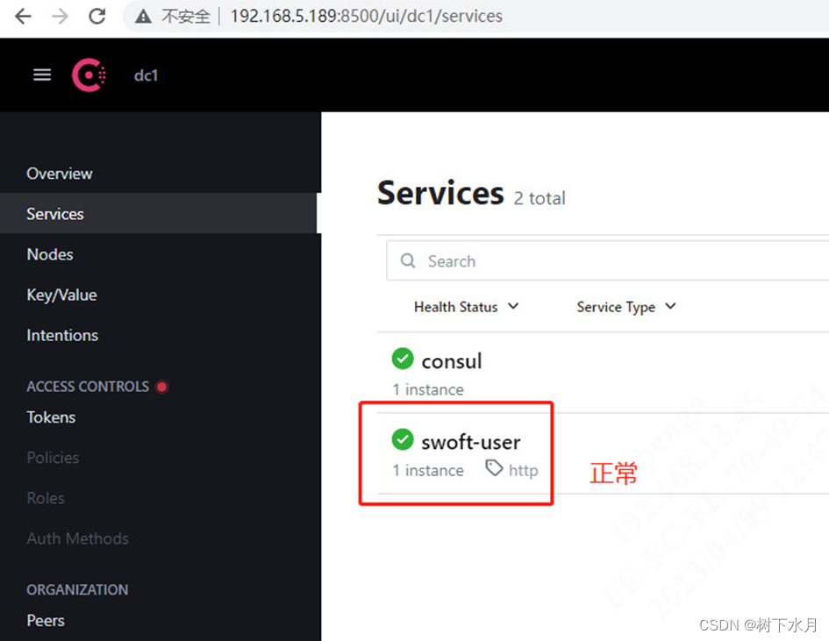
Task: Click the Consul logo
Action: [89, 75]
